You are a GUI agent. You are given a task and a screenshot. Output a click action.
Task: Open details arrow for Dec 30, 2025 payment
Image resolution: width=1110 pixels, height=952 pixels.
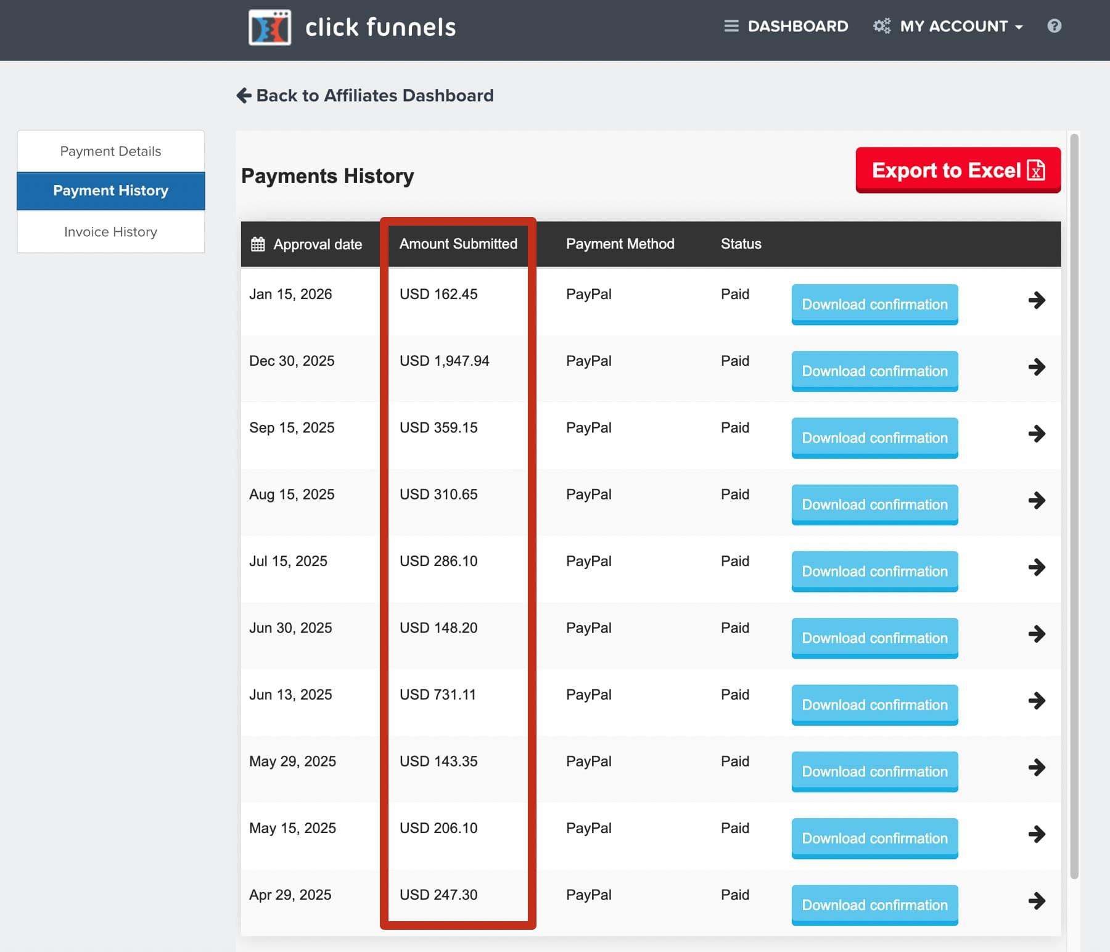coord(1037,367)
